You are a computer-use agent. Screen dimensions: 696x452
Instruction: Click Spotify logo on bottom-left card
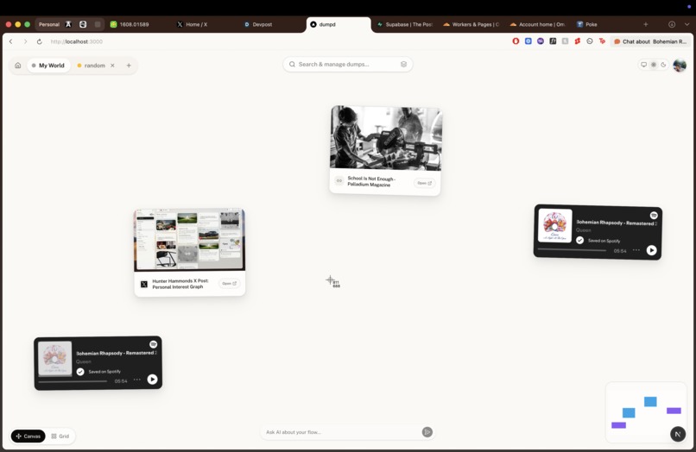point(153,344)
